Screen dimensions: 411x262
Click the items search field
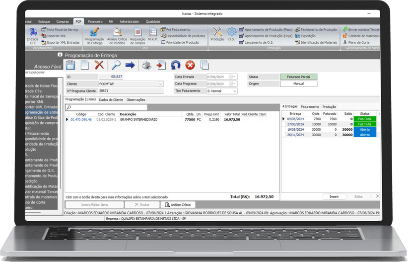point(106,107)
